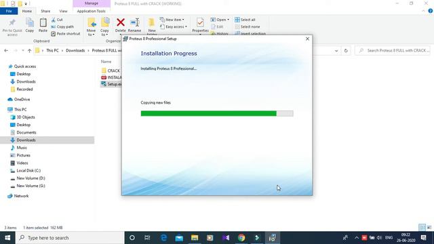Go up one folder level
Viewport: 434px width, 244px height.
coord(29,51)
